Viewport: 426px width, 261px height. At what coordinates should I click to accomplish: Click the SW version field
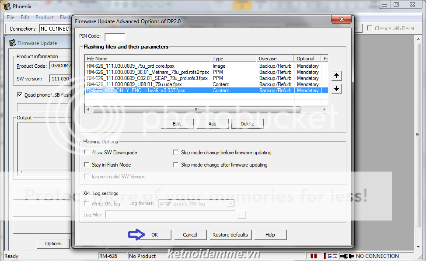click(61, 79)
